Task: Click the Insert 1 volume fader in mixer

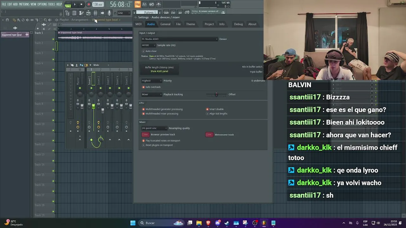Action: pyautogui.click(x=93, y=107)
